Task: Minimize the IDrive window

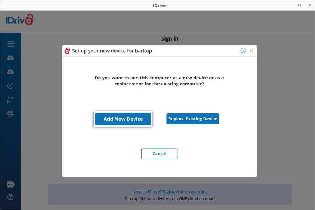Action: pyautogui.click(x=289, y=6)
